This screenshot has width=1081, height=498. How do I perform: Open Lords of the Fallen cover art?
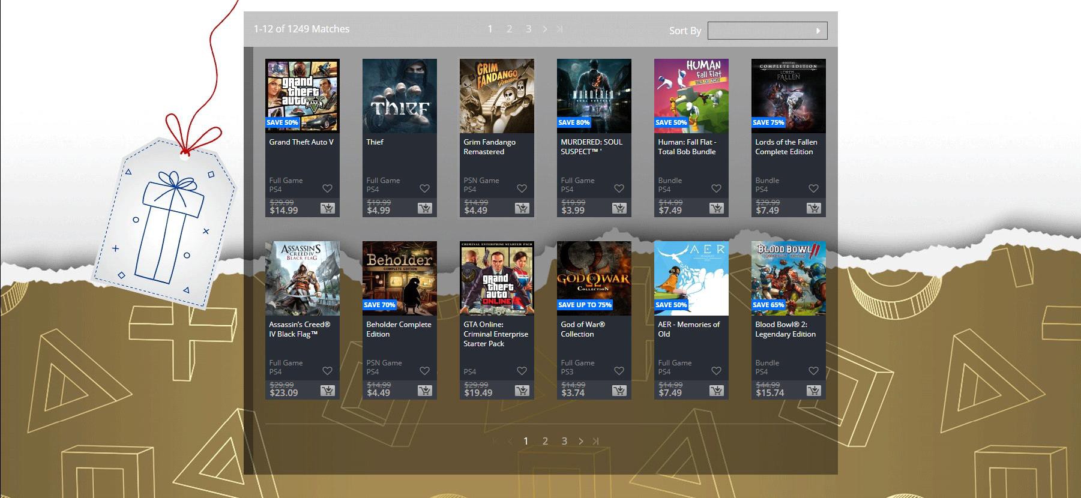(789, 96)
